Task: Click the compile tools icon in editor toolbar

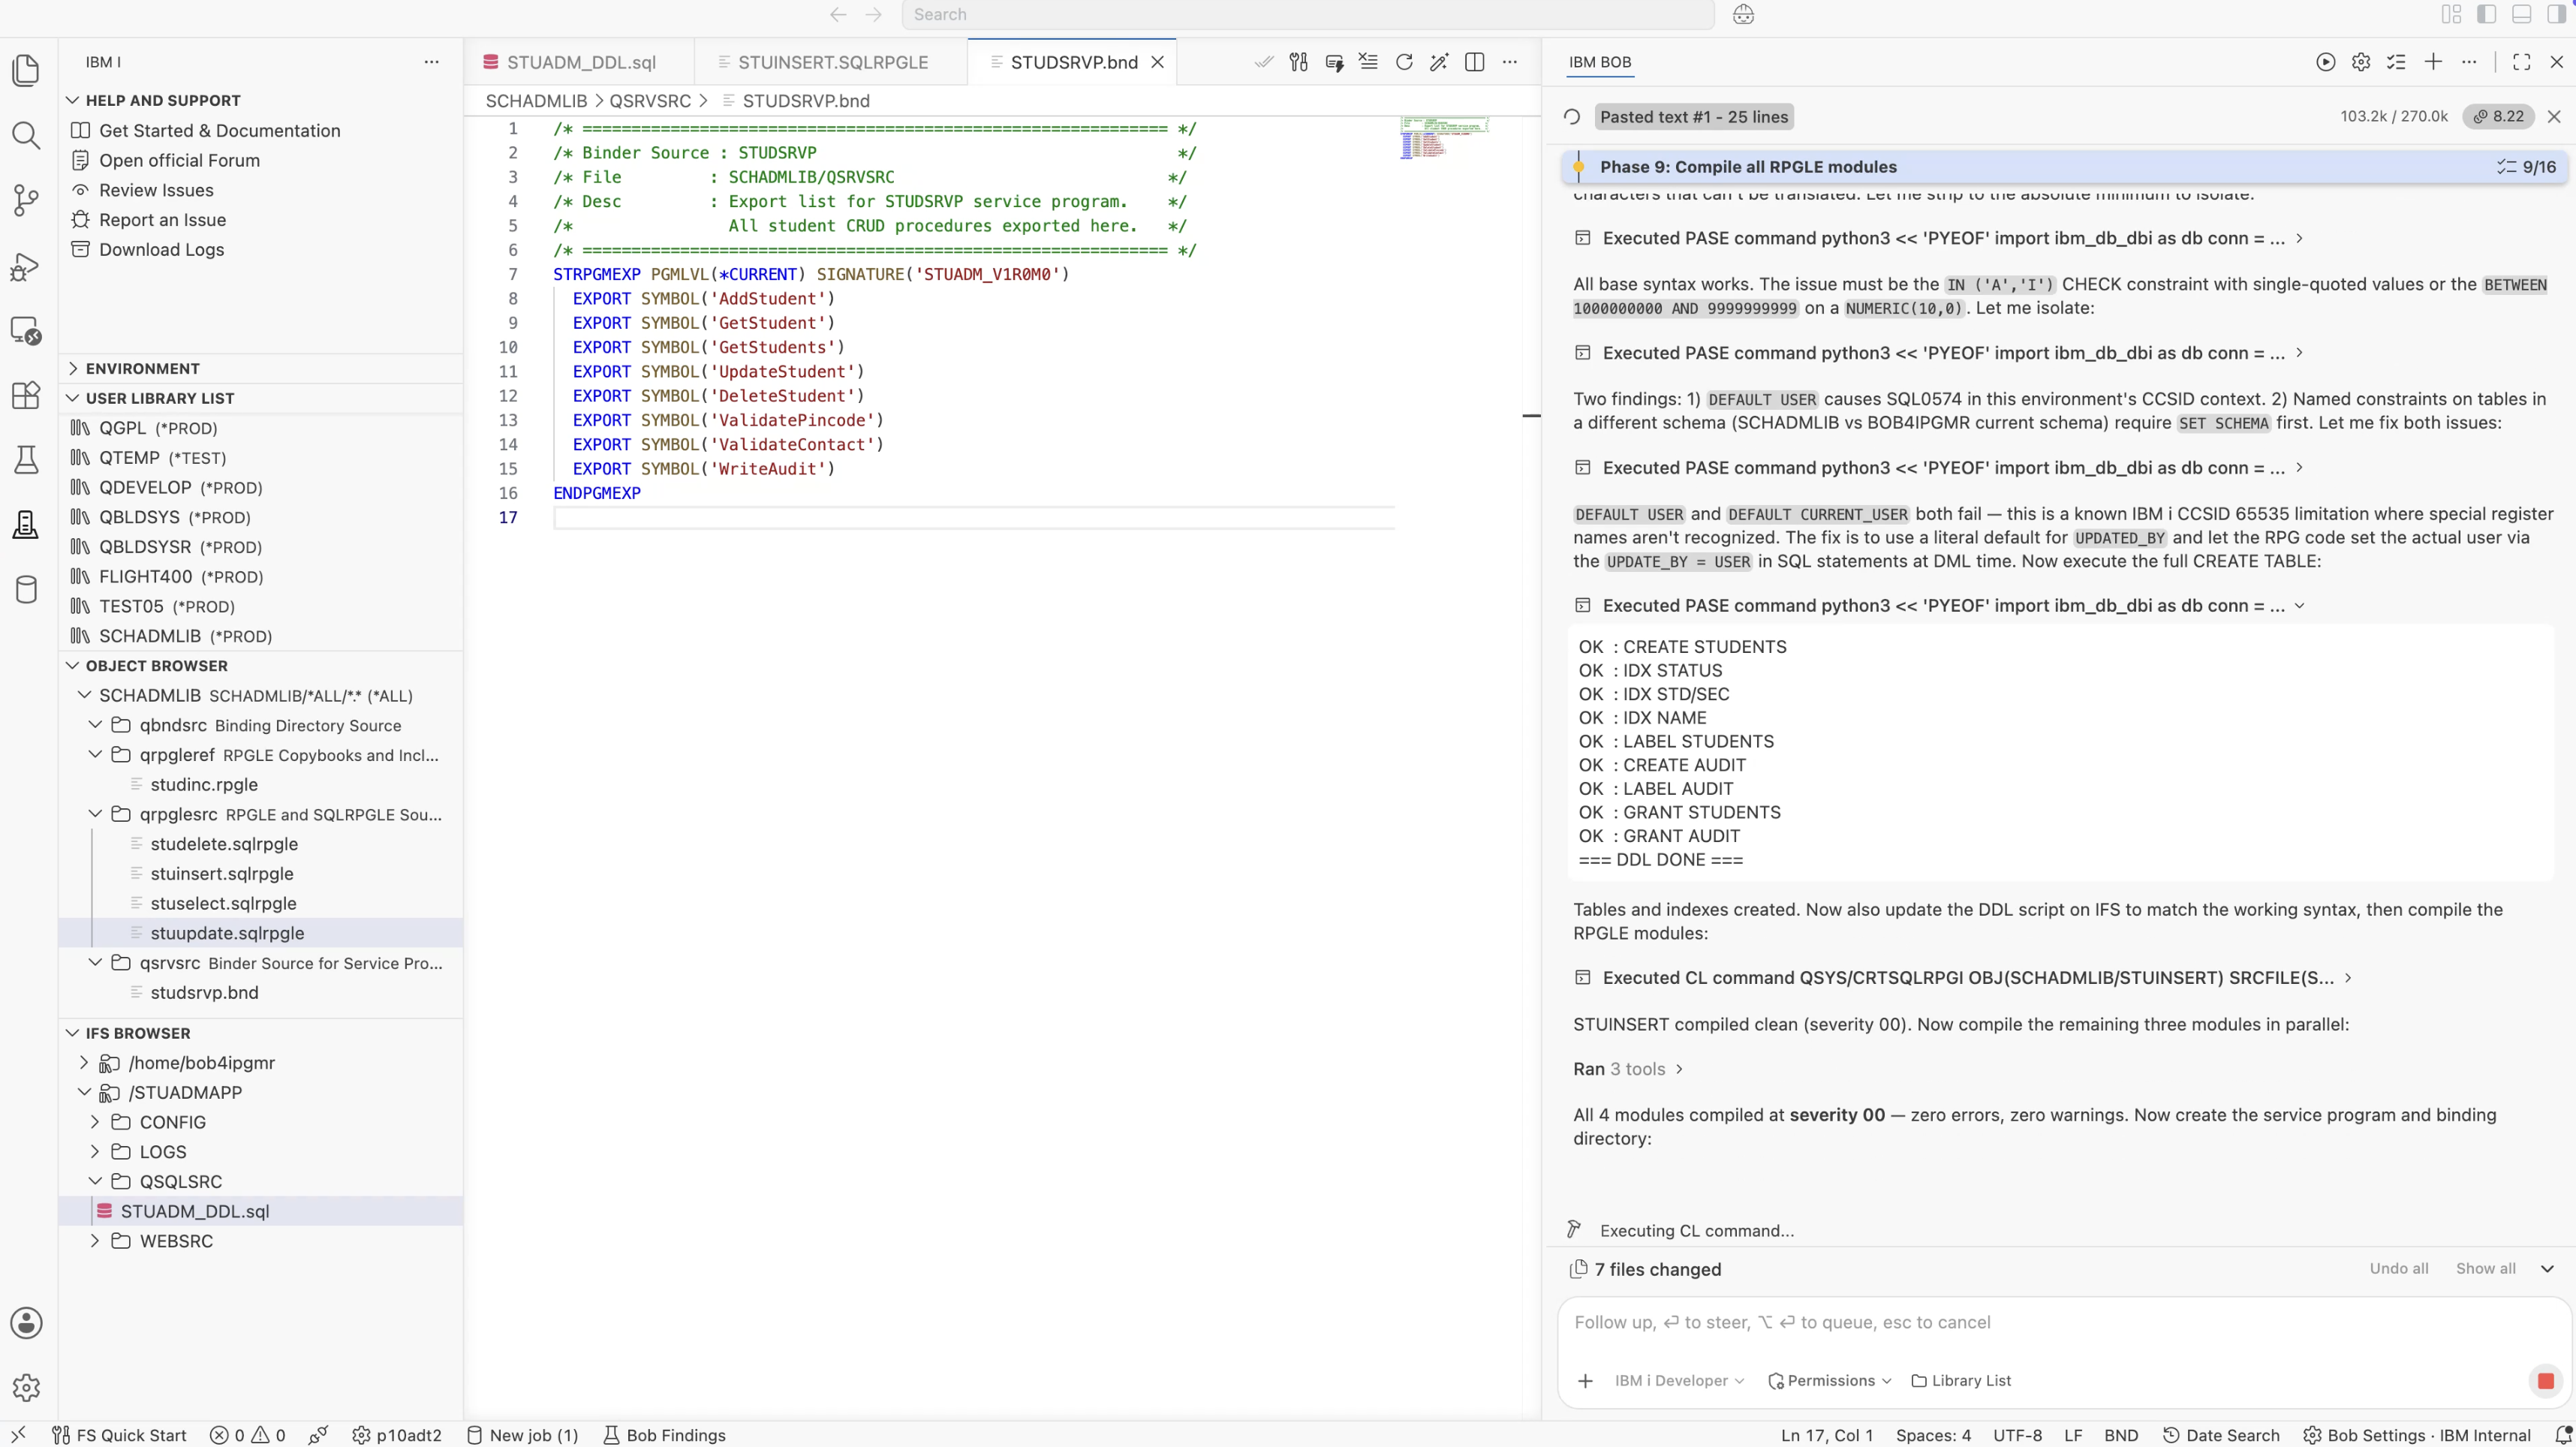Action: click(1298, 62)
